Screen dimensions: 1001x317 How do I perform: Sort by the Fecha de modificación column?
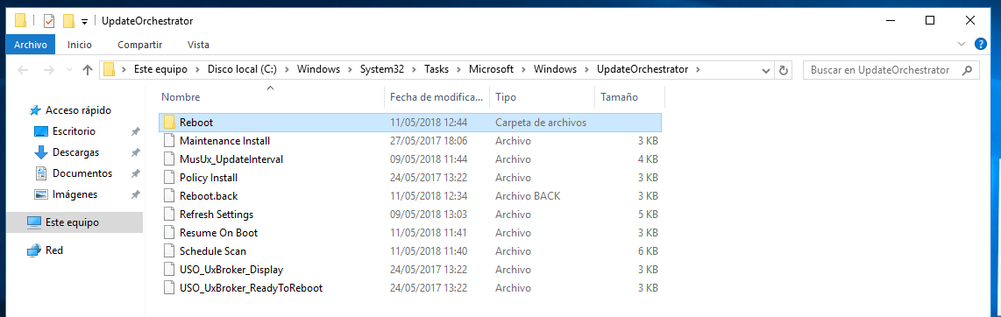(x=437, y=97)
